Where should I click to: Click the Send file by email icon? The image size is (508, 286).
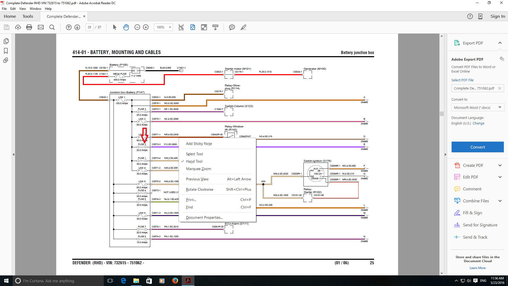(41, 27)
